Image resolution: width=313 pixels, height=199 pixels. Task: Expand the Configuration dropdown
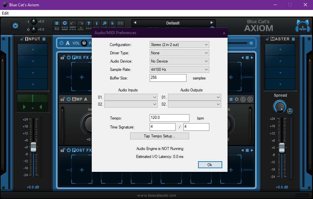[x=179, y=45]
